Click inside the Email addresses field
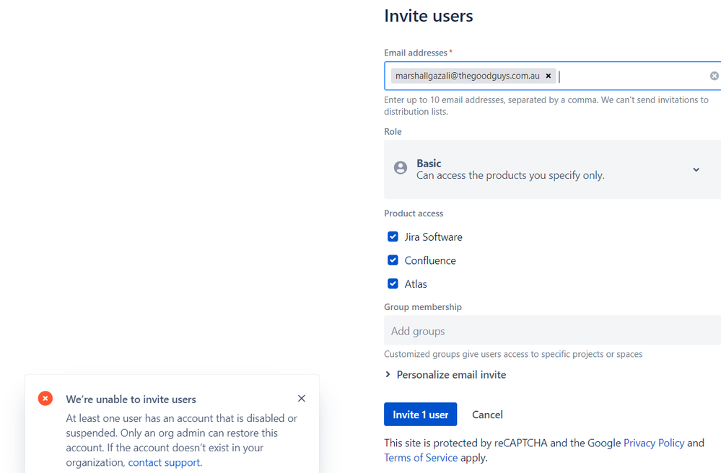Screen dimensions: 721x473 pos(552,76)
